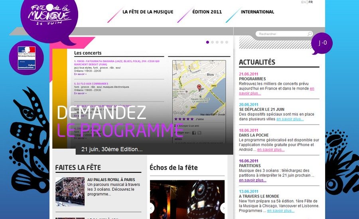Click the ACTUALITÉS section heading
359x219 pixels.
pyautogui.click(x=257, y=62)
